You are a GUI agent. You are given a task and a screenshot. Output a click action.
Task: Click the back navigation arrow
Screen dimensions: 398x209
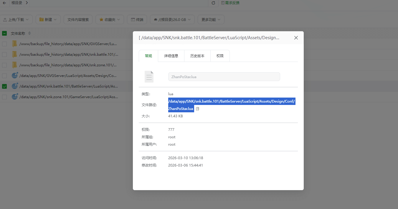point(4,3)
